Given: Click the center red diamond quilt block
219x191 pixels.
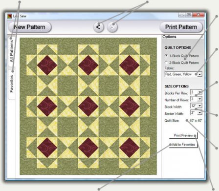Looking at the screenshot, I should (x=88, y=106).
